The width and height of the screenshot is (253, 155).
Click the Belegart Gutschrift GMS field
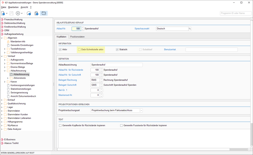95,85
